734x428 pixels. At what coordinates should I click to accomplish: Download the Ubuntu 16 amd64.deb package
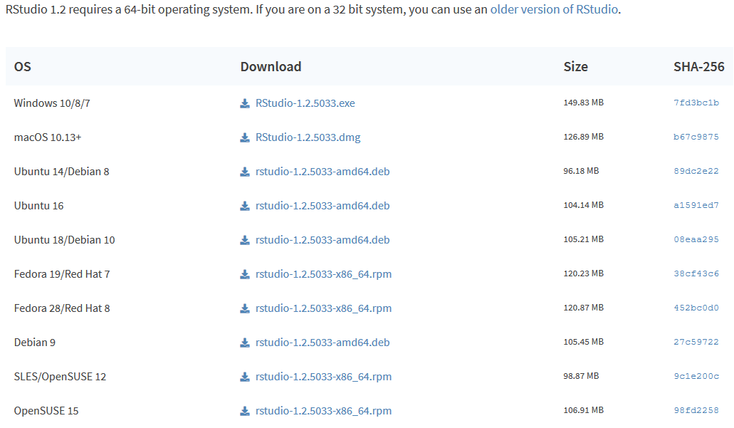click(323, 206)
